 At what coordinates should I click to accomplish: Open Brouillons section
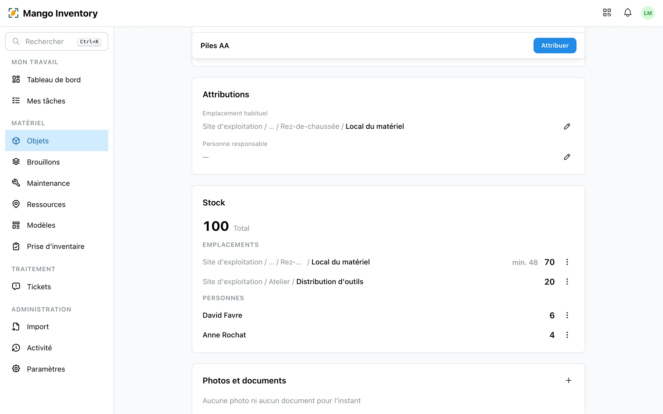57,162
